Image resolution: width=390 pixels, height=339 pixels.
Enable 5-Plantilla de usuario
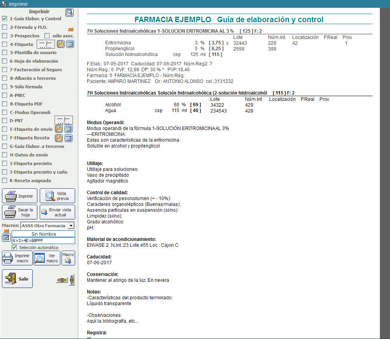(4, 53)
